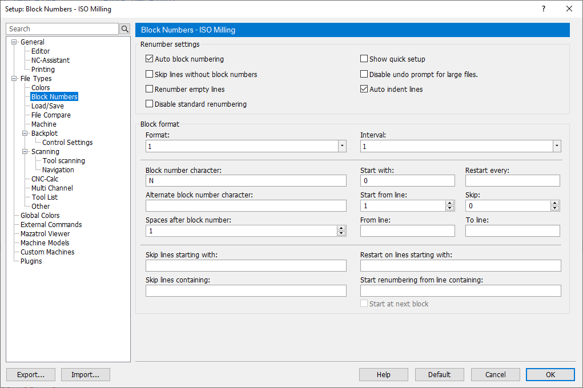Click the Help button
This screenshot has height=388, width=583.
tap(383, 375)
